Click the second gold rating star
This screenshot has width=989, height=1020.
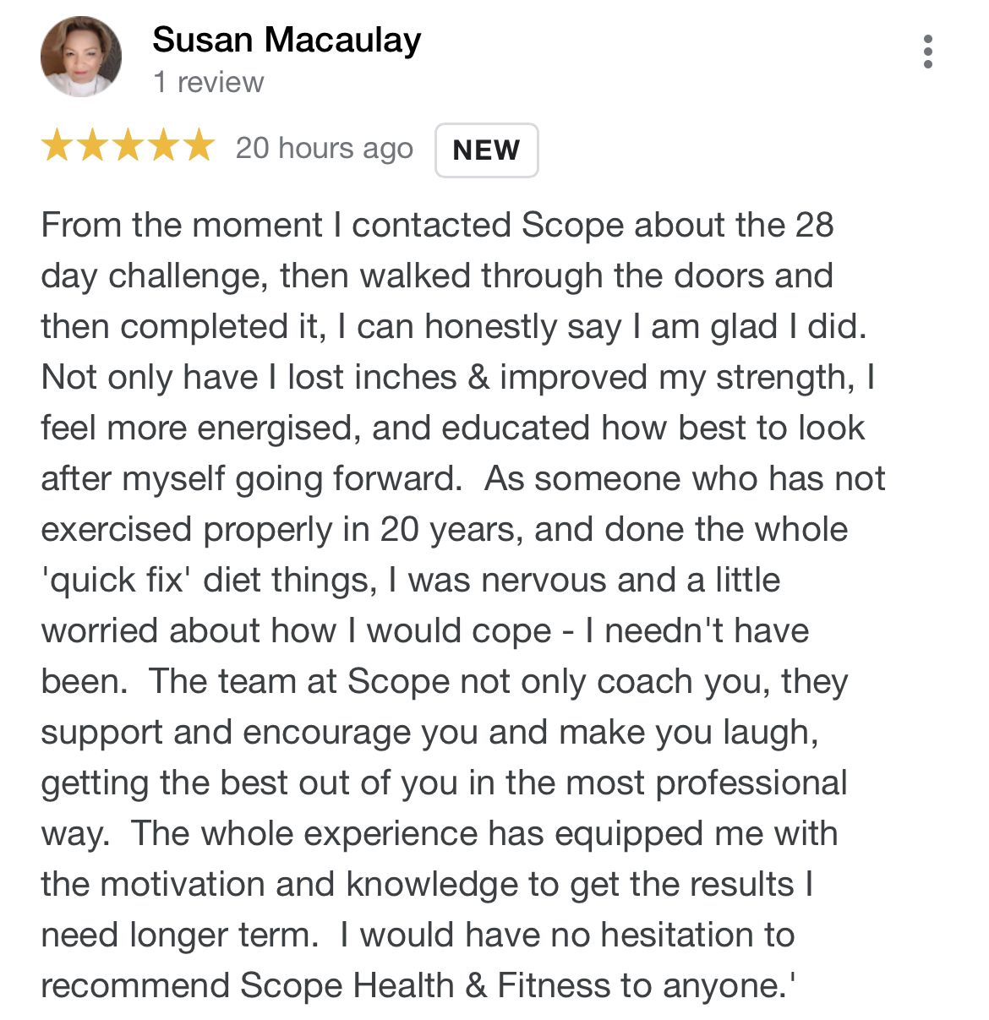(x=92, y=146)
